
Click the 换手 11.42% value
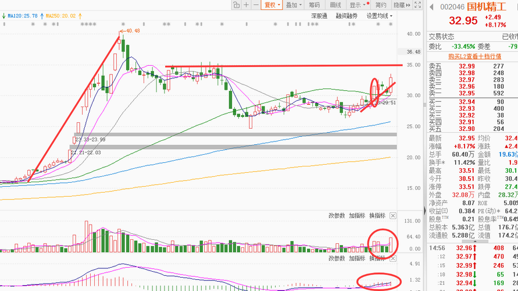coord(463,163)
